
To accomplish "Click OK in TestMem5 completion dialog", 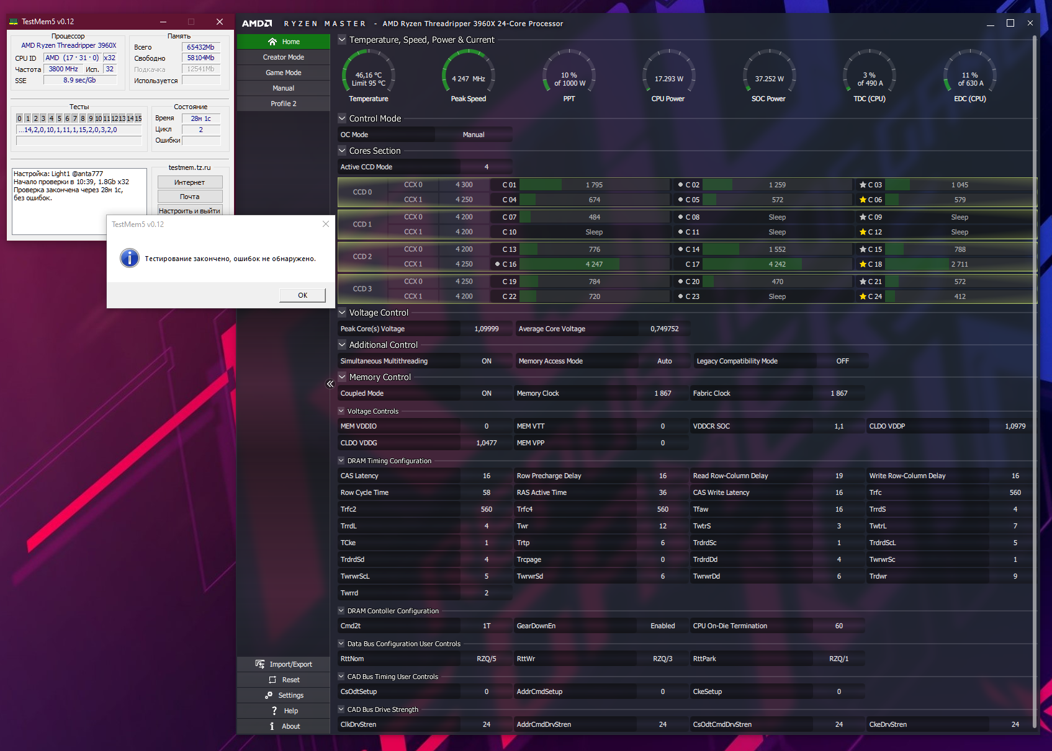I will [302, 295].
